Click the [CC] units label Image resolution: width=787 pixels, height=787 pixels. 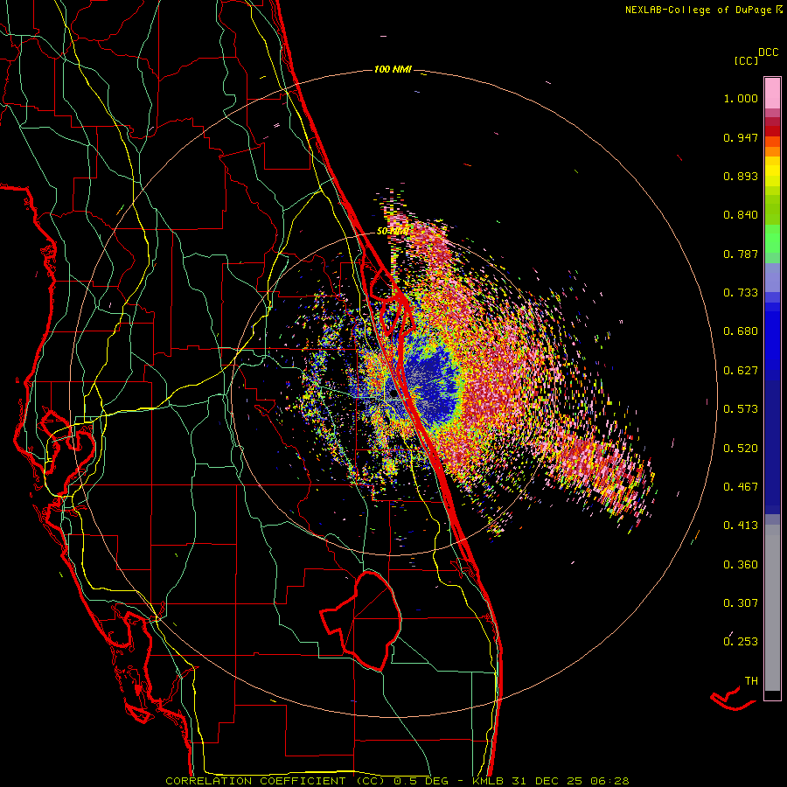pos(746,60)
